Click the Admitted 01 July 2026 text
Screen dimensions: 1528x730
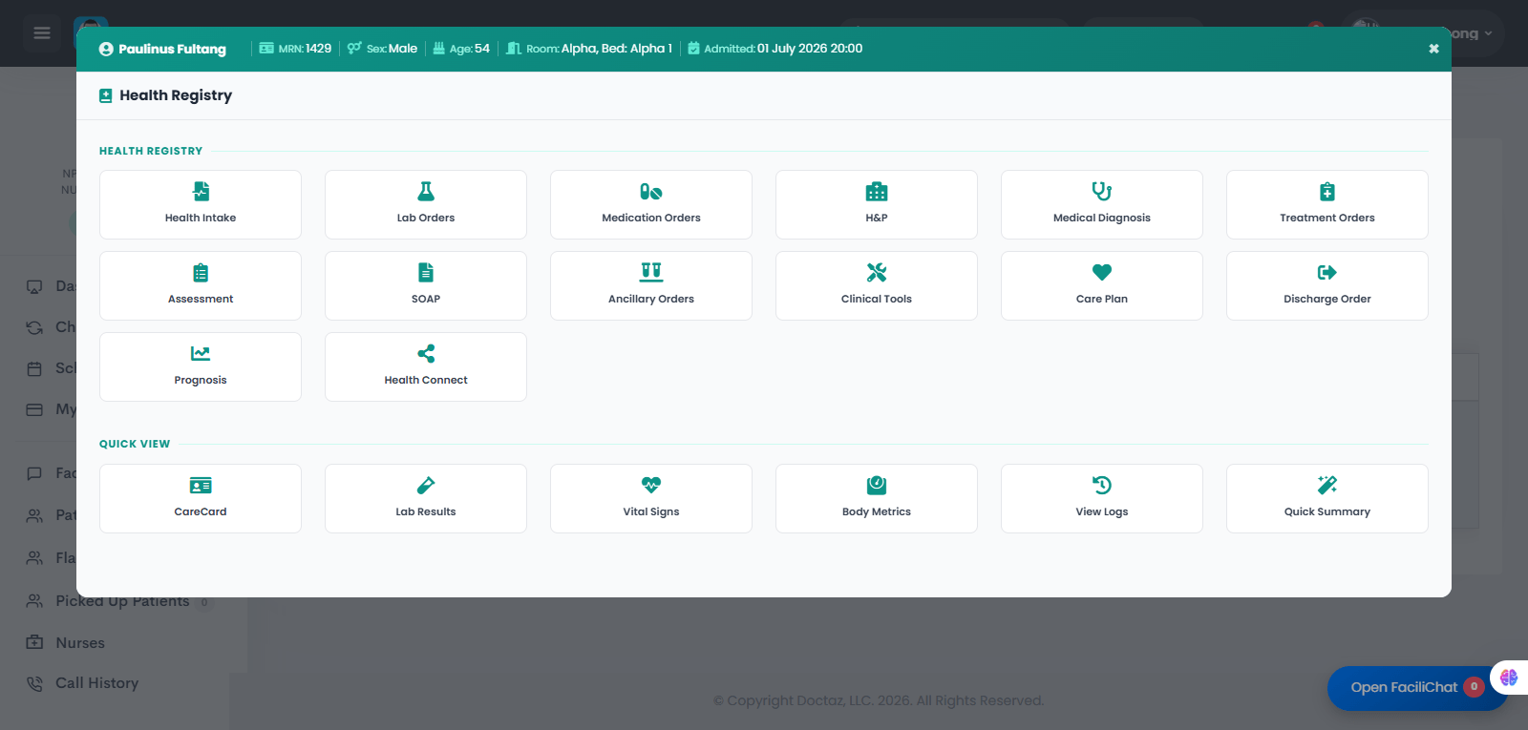pos(783,49)
